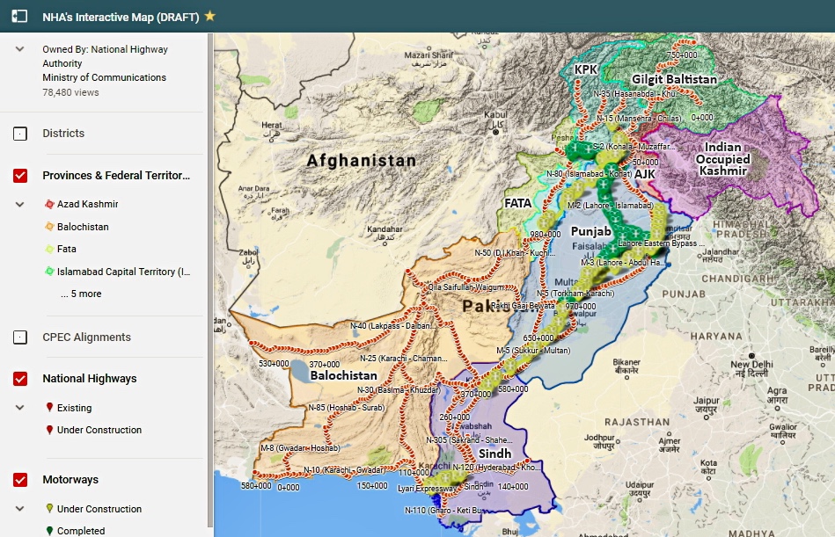This screenshot has height=537, width=835.
Task: Click the N-40 (Lakpass - Dalban...) label
Action: pos(393,325)
